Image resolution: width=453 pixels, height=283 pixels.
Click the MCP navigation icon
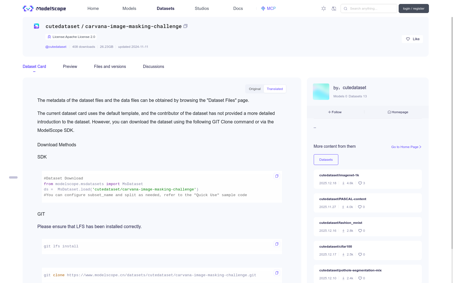pos(263,8)
